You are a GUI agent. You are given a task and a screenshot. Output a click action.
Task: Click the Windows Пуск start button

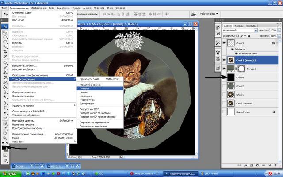coord(10,173)
